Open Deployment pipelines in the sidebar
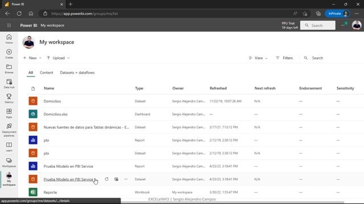This screenshot has height=204, width=364. click(x=9, y=130)
